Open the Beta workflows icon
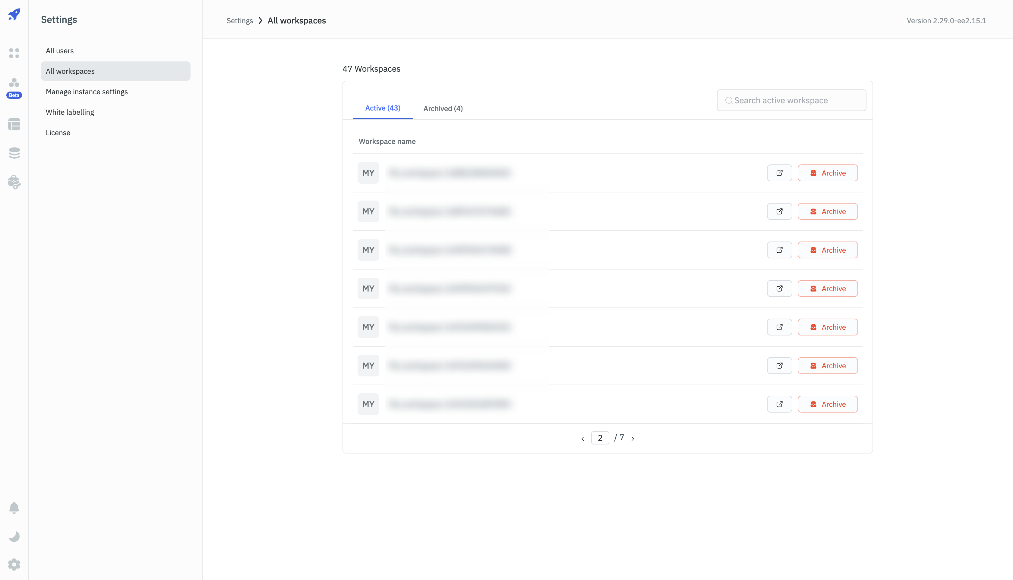The image size is (1013, 580). [14, 83]
